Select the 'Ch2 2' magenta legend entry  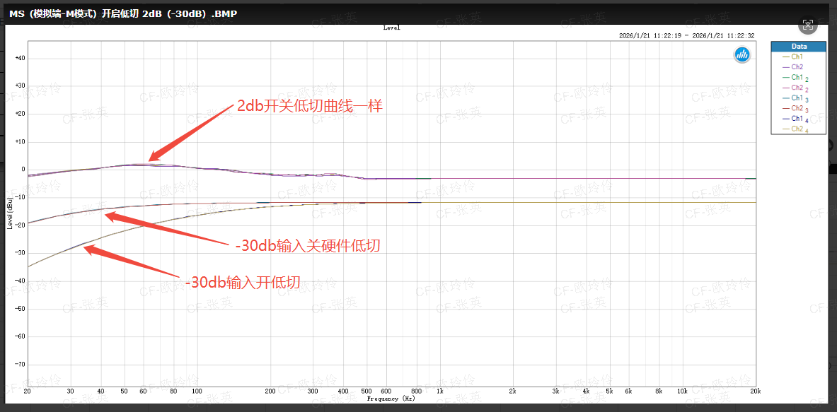click(795, 88)
